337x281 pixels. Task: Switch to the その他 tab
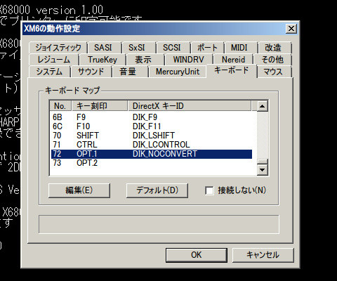point(272,60)
